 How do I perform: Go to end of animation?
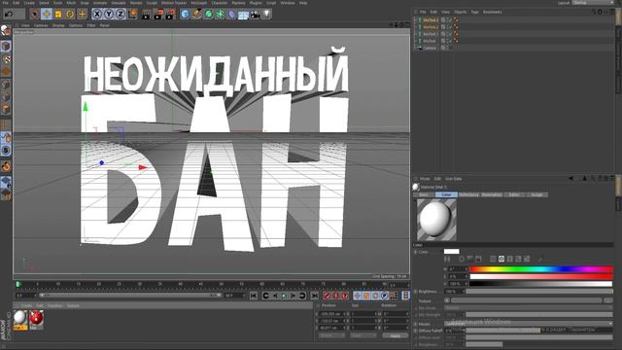coord(314,296)
